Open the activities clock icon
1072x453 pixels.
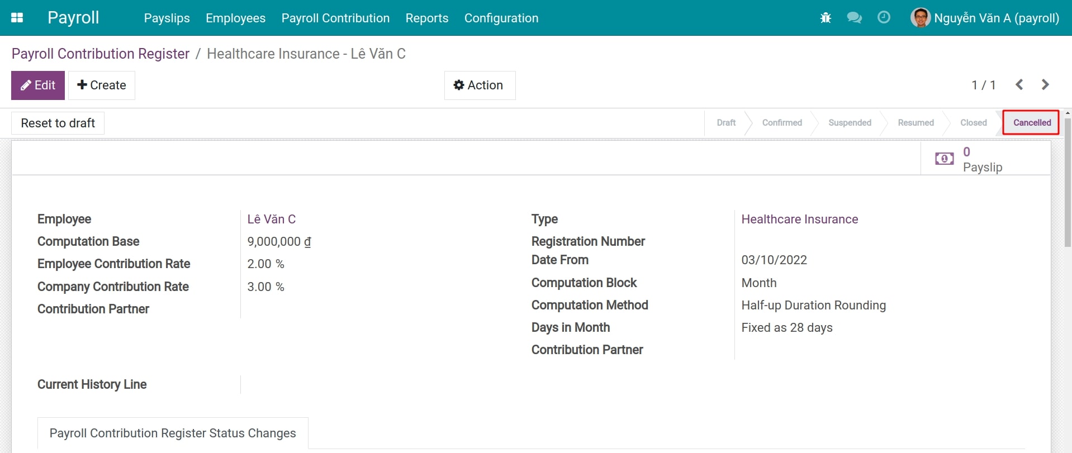884,18
